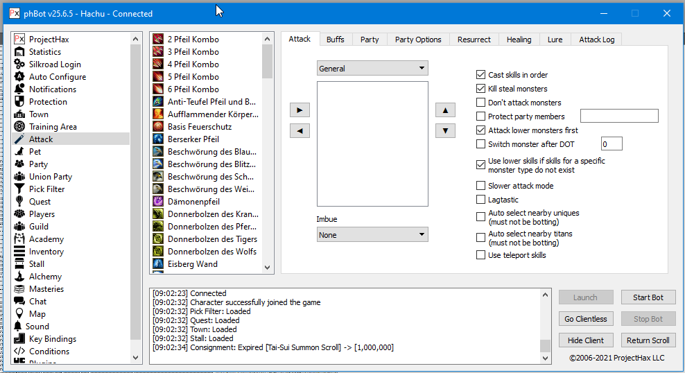685x373 pixels.
Task: Open the Attack Log tab
Action: coord(596,40)
